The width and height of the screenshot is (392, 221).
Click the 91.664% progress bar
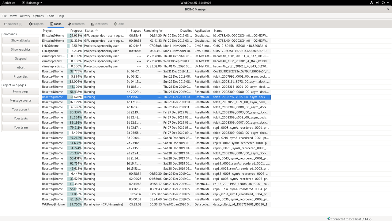pos(75,117)
